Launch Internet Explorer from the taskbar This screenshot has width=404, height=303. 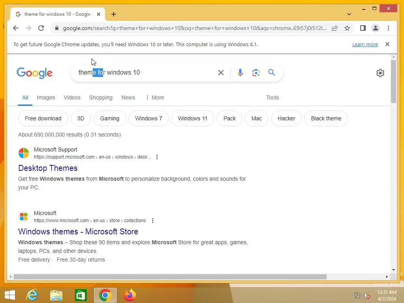[32, 295]
